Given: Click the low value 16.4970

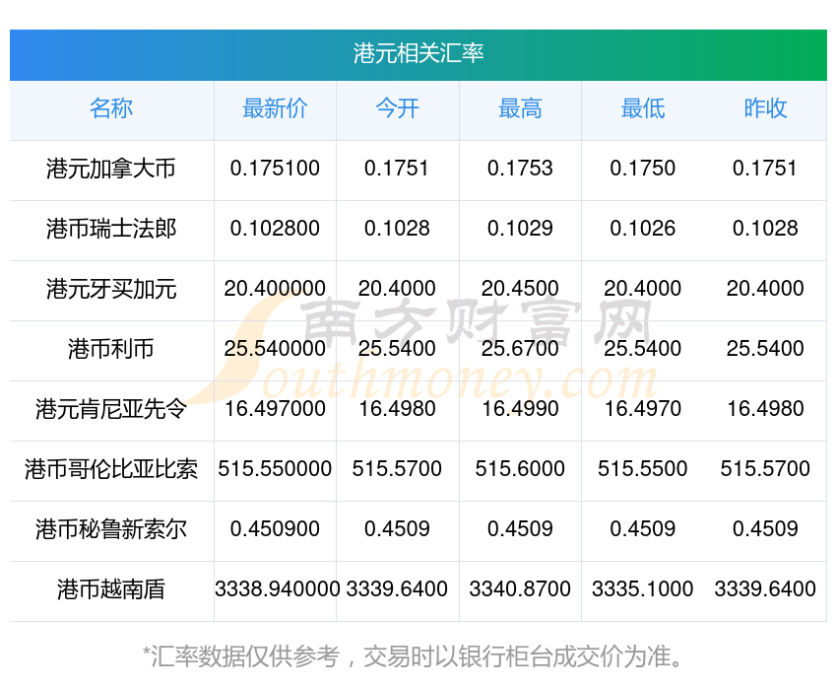Looking at the screenshot, I should point(643,409).
